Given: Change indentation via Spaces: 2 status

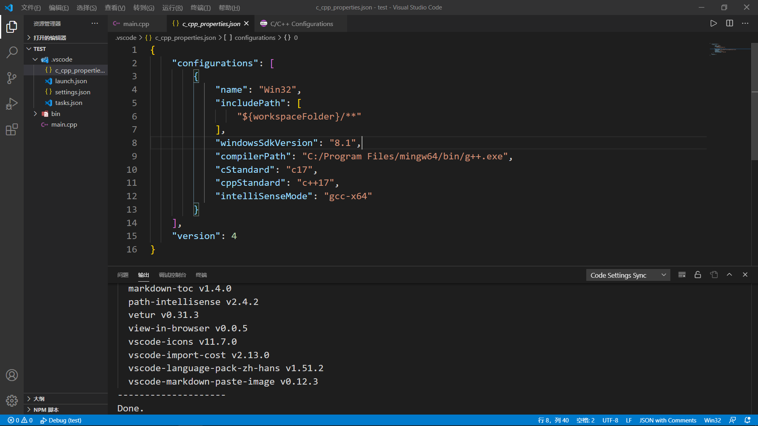Looking at the screenshot, I should click(x=585, y=420).
